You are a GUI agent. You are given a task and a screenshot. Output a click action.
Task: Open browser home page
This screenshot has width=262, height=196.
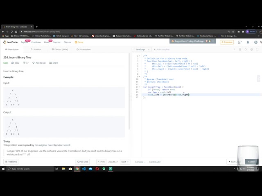coord(16,31)
